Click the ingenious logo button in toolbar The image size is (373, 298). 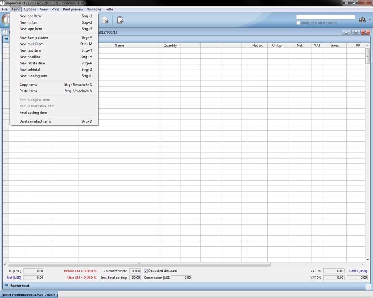tap(5, 20)
